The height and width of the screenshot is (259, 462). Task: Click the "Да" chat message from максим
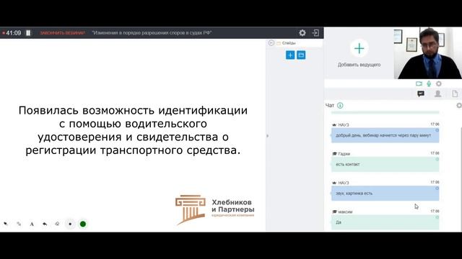point(385,222)
